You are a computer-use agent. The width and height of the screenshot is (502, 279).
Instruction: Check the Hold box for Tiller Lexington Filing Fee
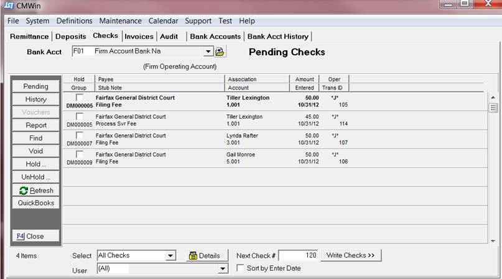[x=79, y=98]
